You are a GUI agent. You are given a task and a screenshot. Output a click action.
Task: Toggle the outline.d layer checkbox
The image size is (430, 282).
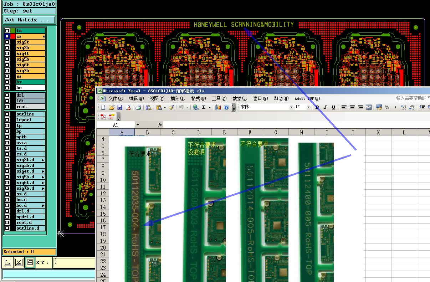(7, 228)
